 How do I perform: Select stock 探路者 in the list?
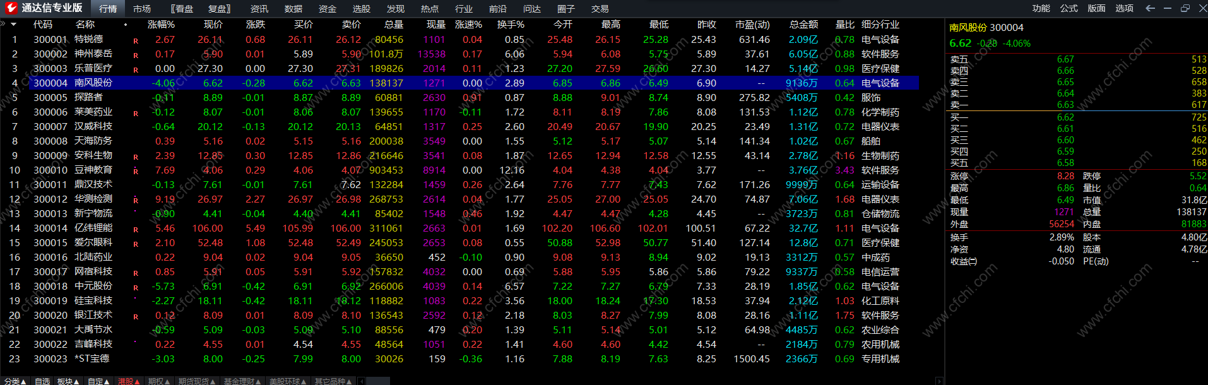tap(88, 97)
